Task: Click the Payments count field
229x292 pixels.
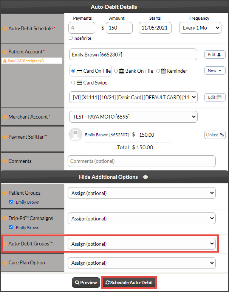Action: [82, 28]
